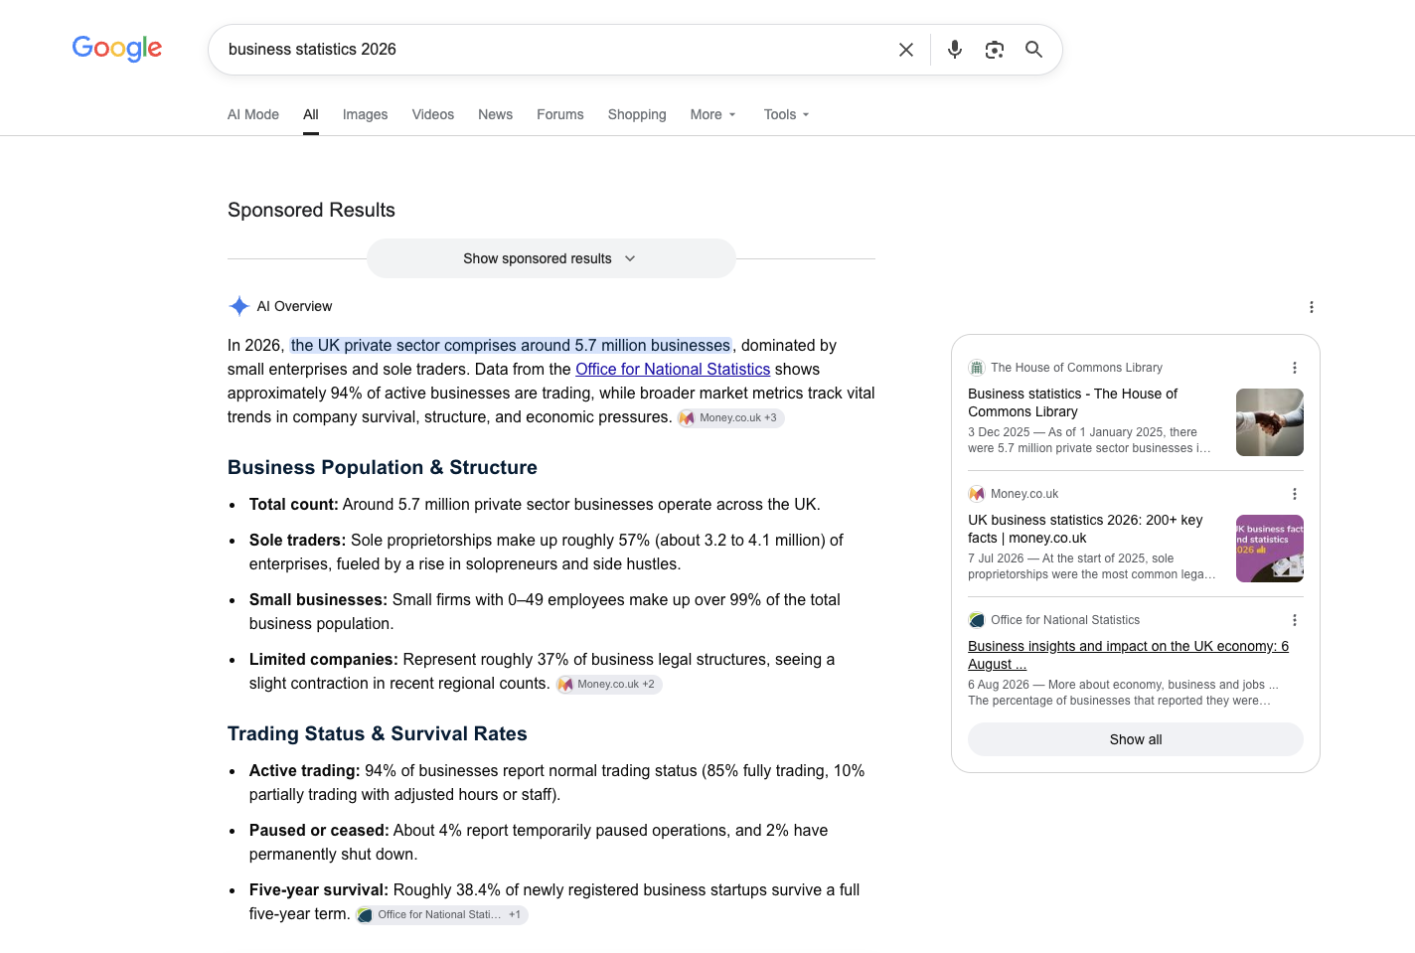Click into the search input field
Viewport: 1415px width, 953px height.
coord(551,50)
